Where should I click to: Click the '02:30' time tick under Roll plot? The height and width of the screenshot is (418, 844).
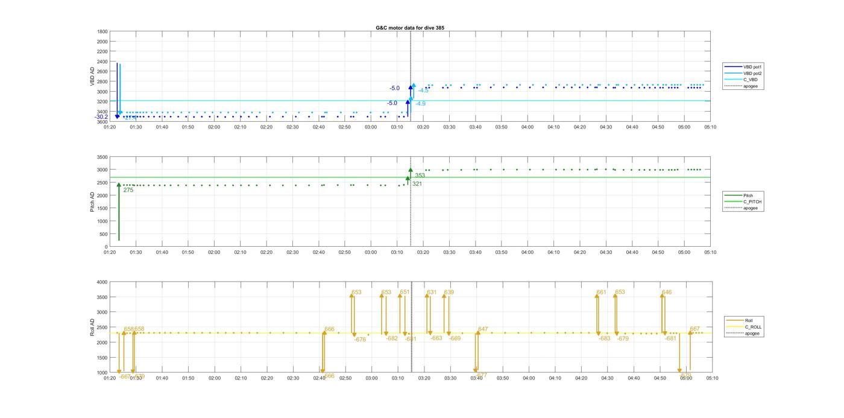click(293, 378)
